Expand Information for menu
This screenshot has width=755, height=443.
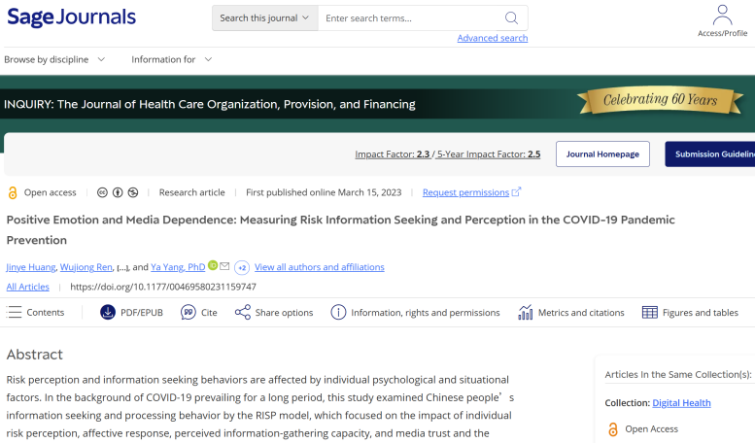pos(172,59)
